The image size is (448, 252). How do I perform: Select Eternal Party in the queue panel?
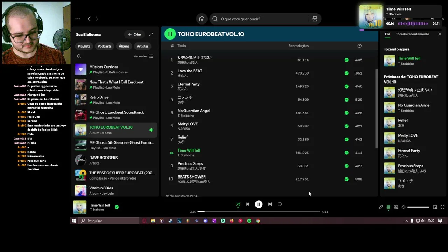(413, 153)
